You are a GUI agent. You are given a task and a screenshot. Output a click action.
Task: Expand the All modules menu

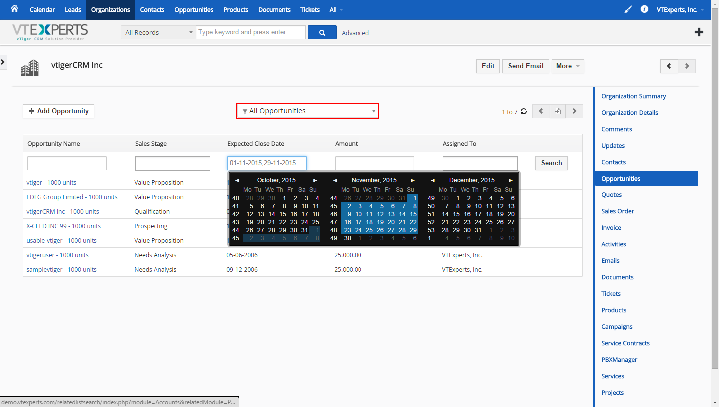click(336, 10)
